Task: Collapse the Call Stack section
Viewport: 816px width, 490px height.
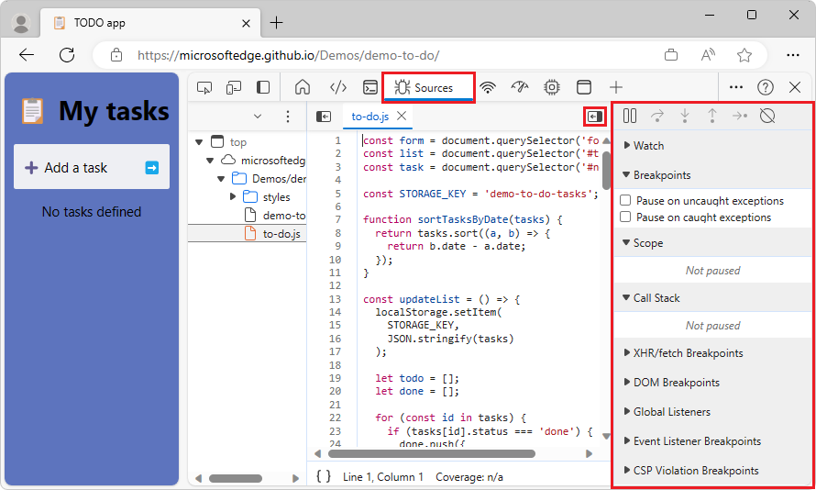Action: click(x=651, y=298)
